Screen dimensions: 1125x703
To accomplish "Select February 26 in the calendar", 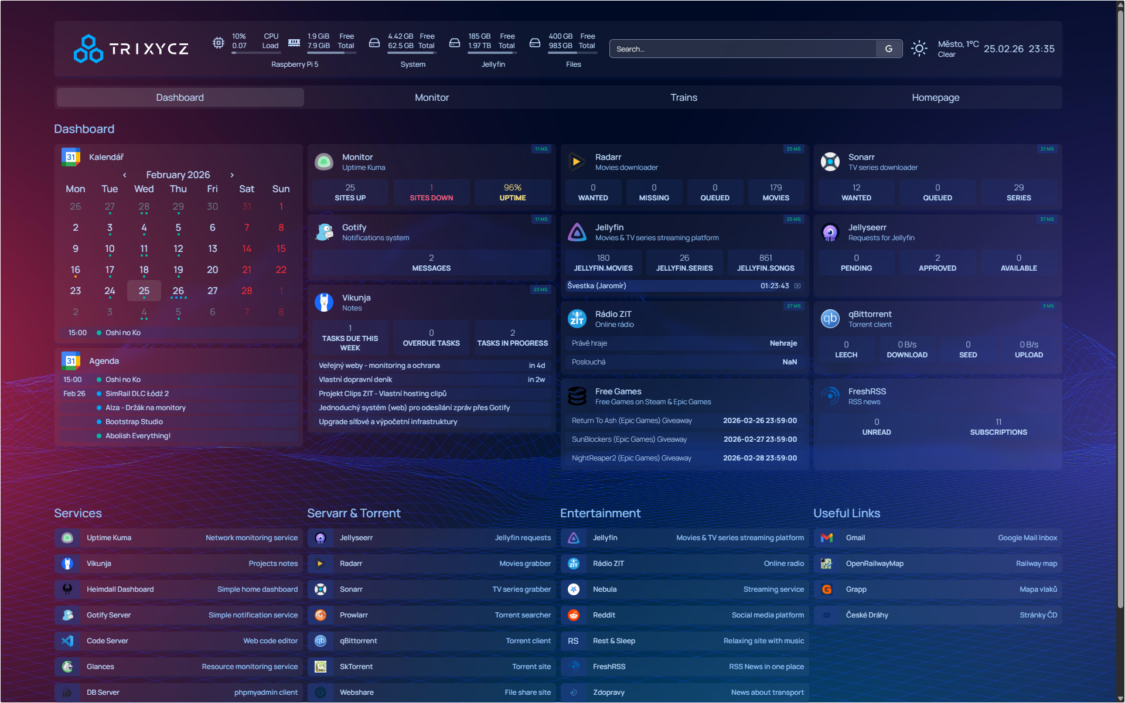I will [178, 291].
